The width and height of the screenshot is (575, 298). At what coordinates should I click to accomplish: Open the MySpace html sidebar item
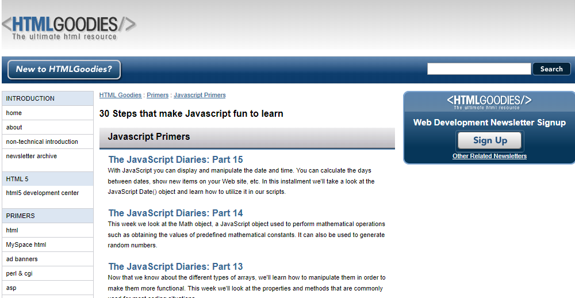(48, 245)
